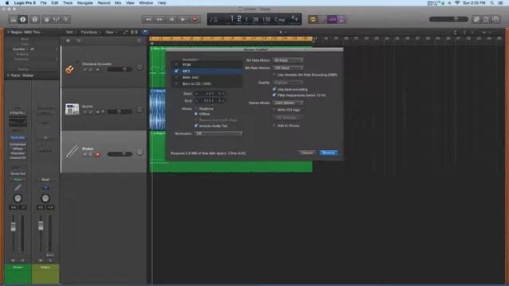Open the Navigate menu
509x286 pixels.
(85, 3)
